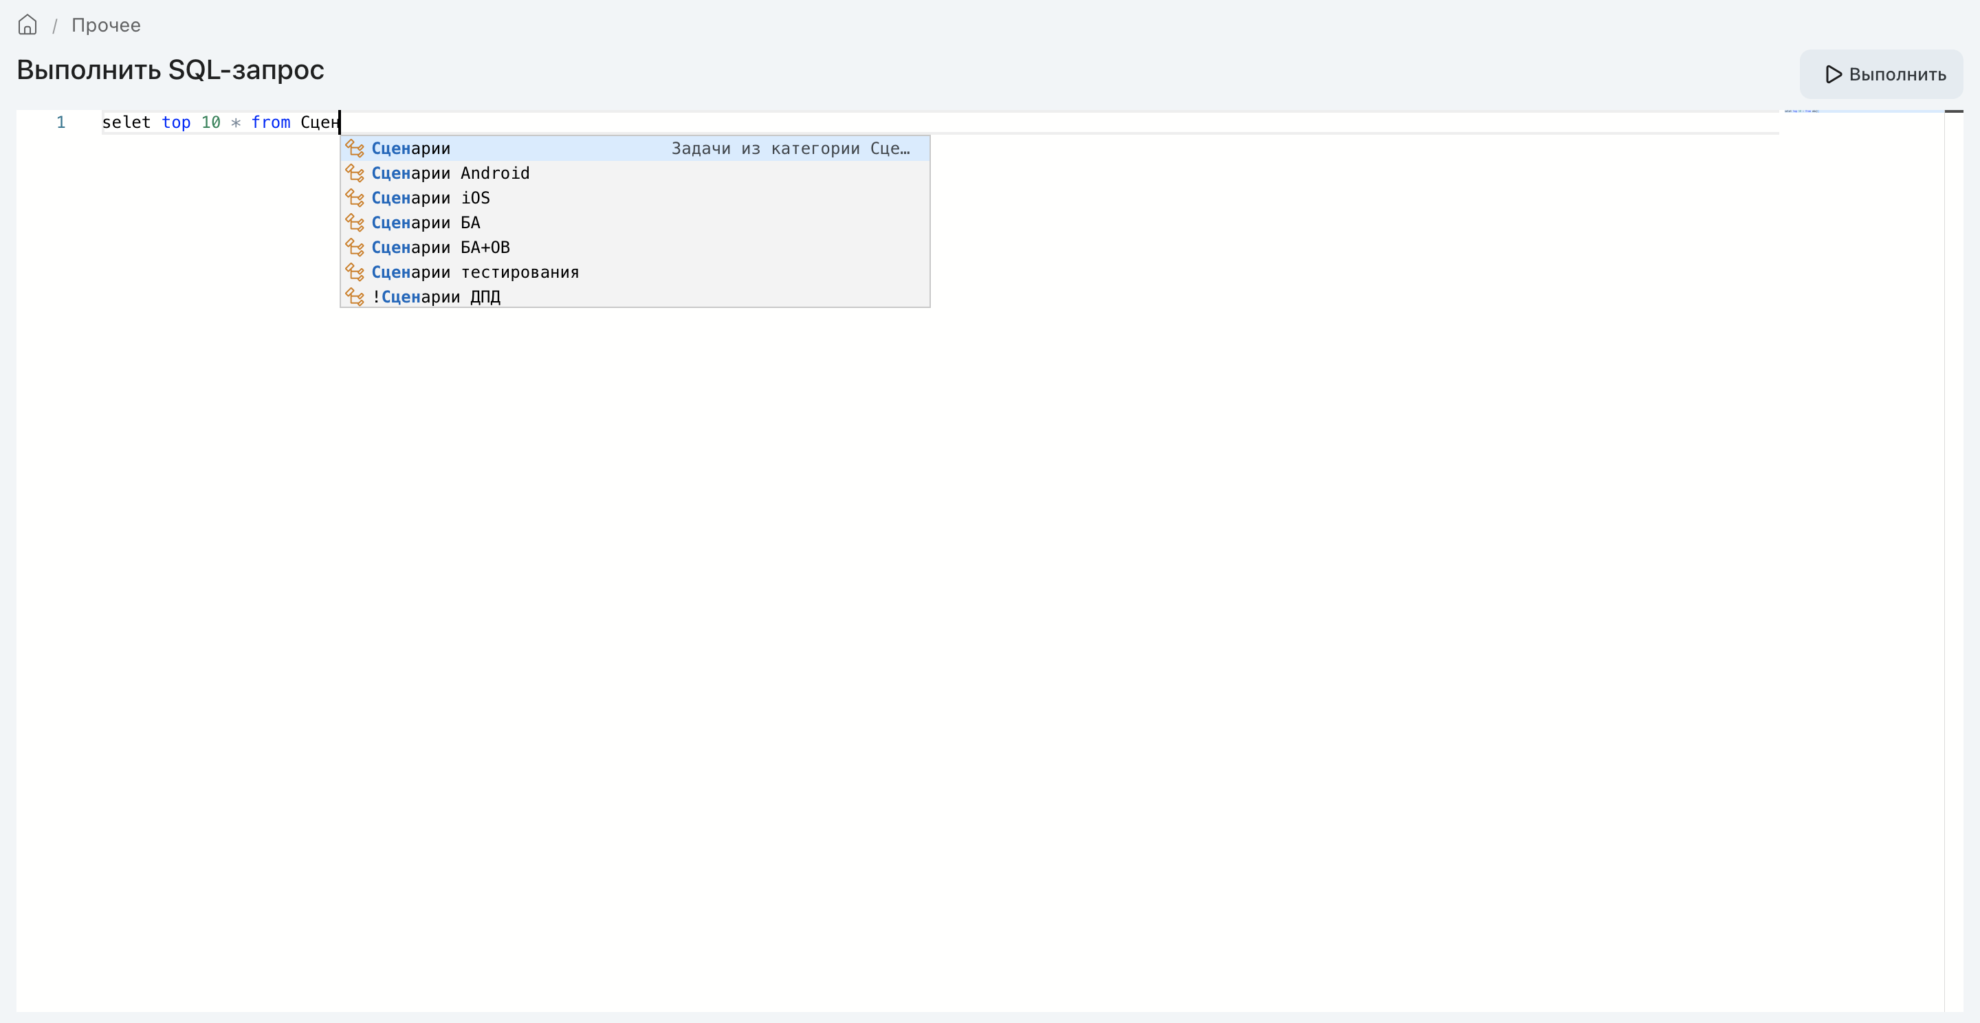The width and height of the screenshot is (1980, 1023).
Task: Click the play icon in Выполнить button
Action: pyautogui.click(x=1834, y=74)
